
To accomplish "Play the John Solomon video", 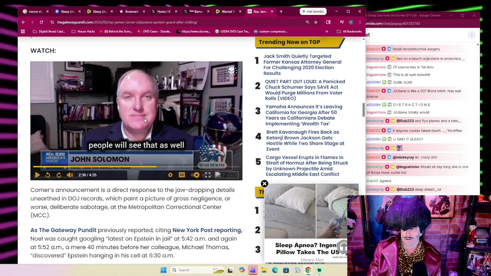I will [x=37, y=175].
